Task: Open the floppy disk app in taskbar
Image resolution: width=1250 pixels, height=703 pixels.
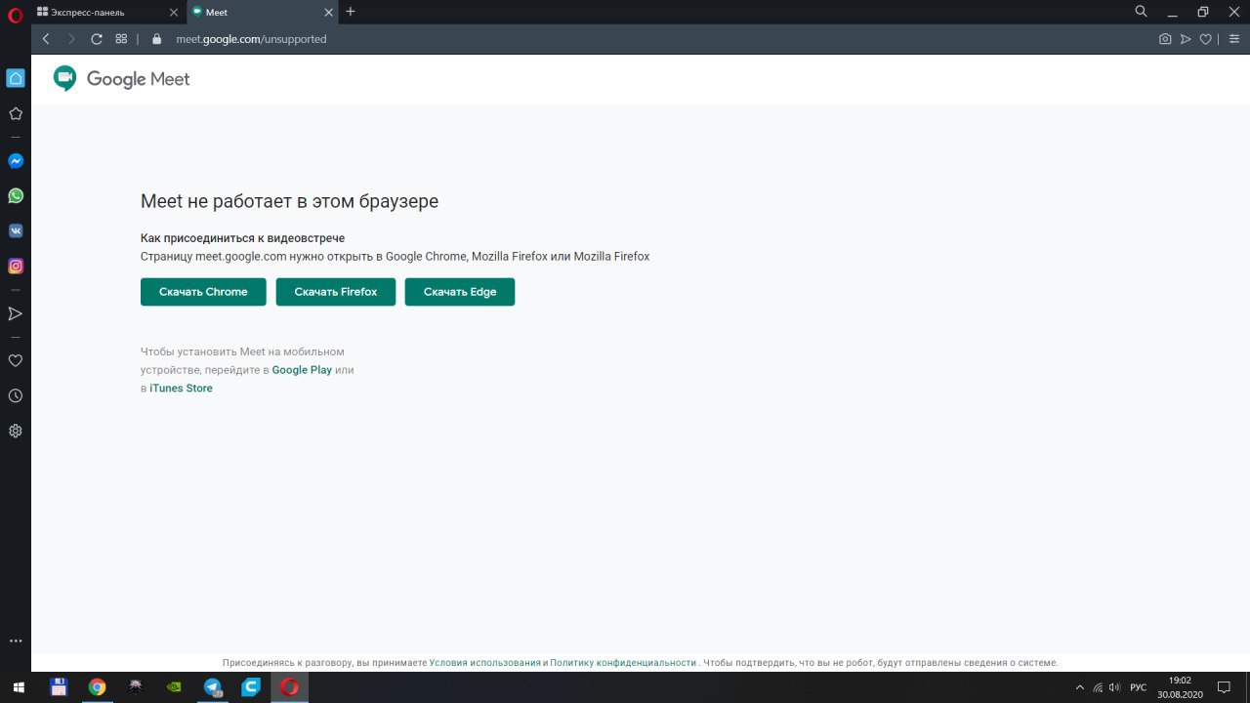Action: click(x=59, y=687)
